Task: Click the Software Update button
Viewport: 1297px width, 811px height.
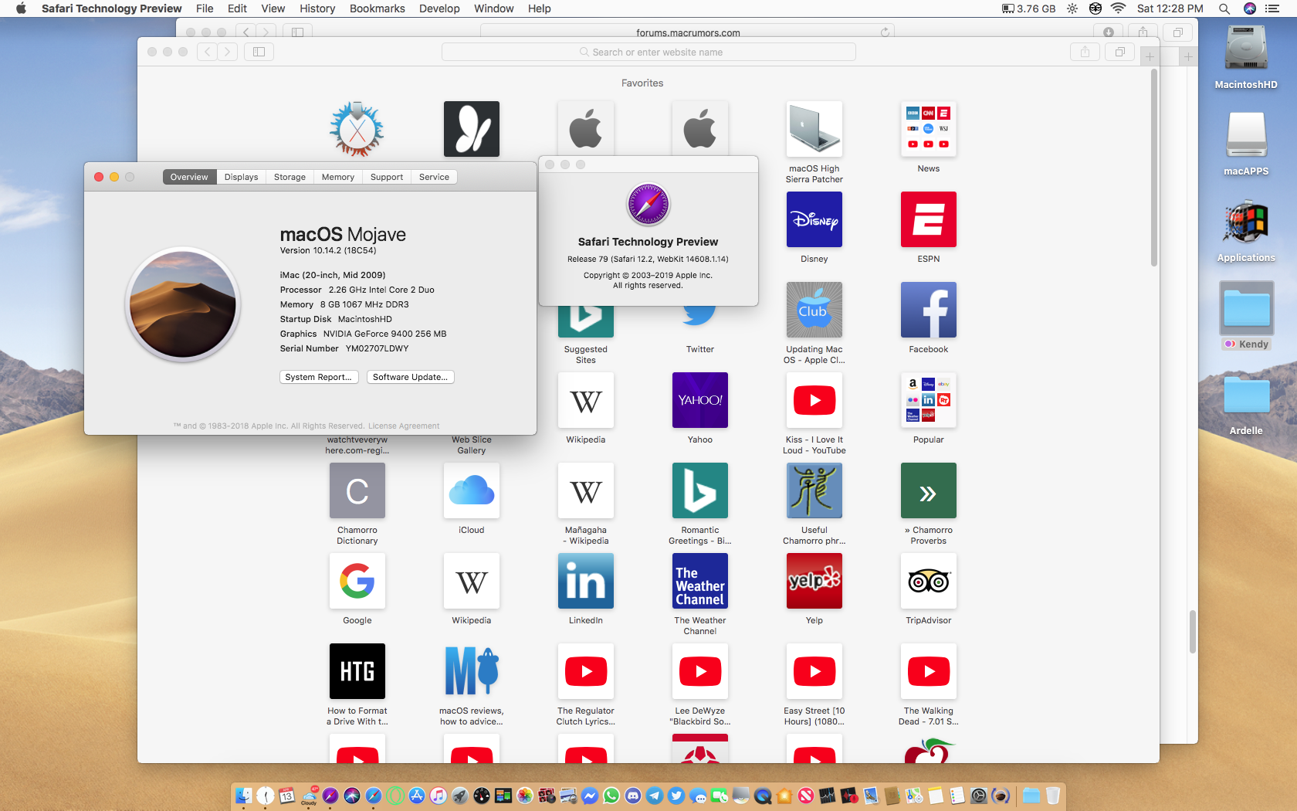Action: 410,377
